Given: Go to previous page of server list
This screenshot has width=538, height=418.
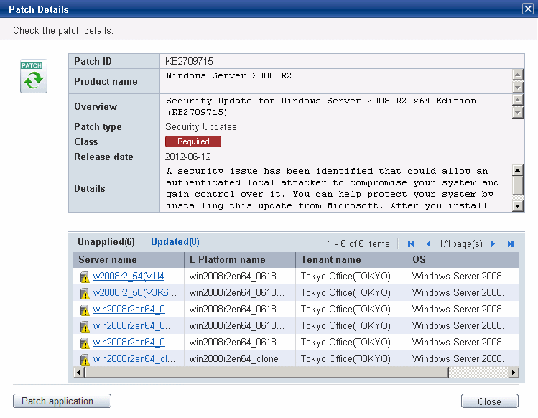Looking at the screenshot, I should pos(428,243).
